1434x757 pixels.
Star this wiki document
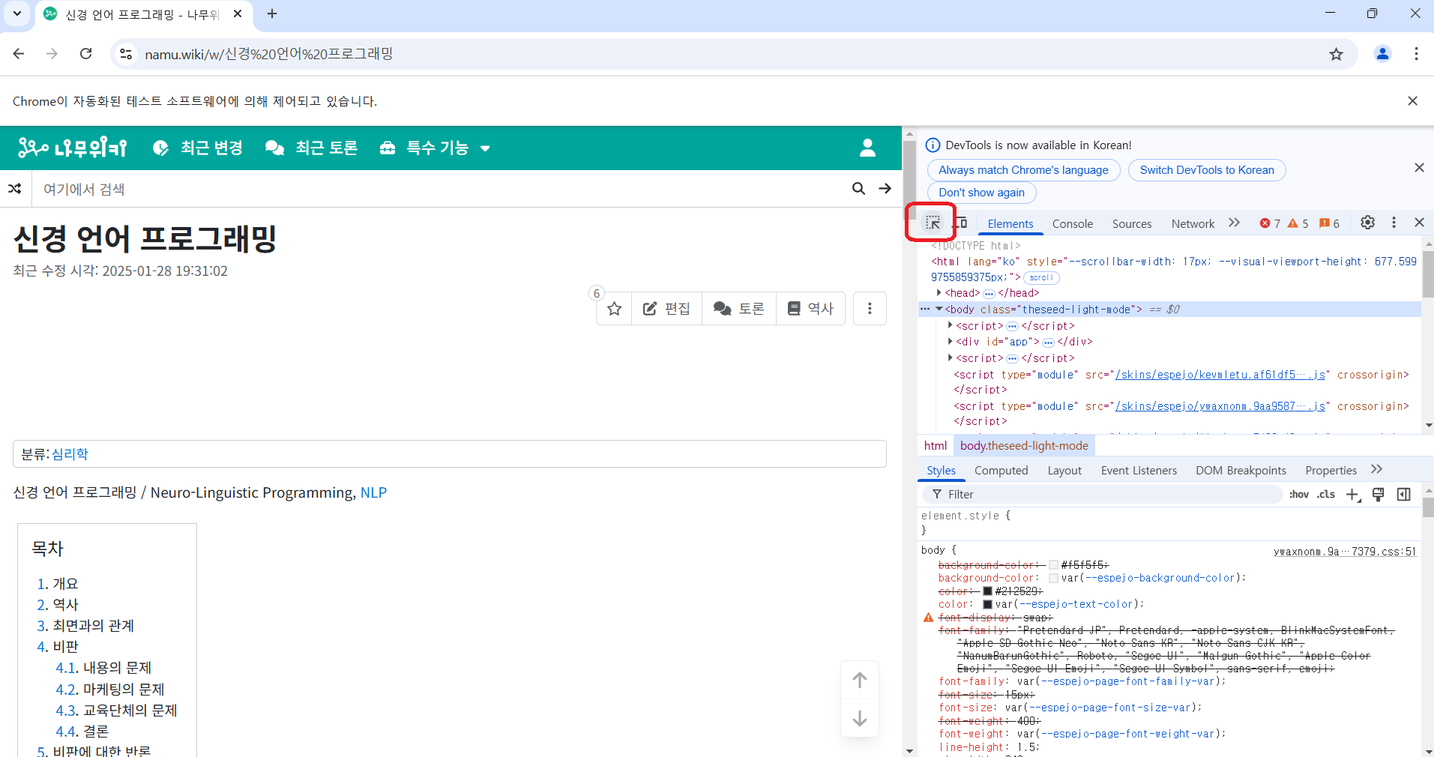615,309
